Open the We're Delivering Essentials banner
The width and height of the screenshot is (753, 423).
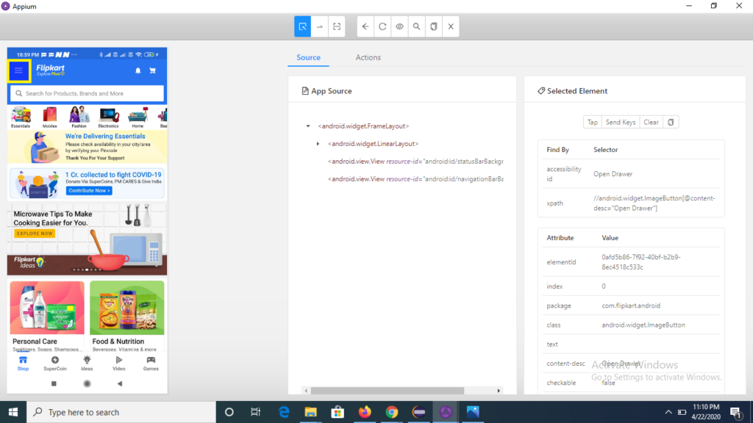tap(87, 147)
